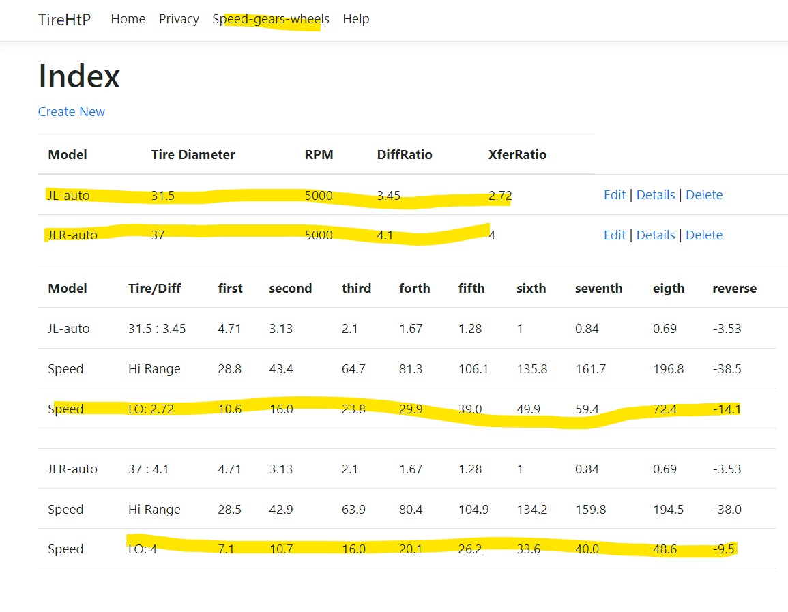Click the reverse column header
Screen dimensions: 788x612
(x=734, y=289)
